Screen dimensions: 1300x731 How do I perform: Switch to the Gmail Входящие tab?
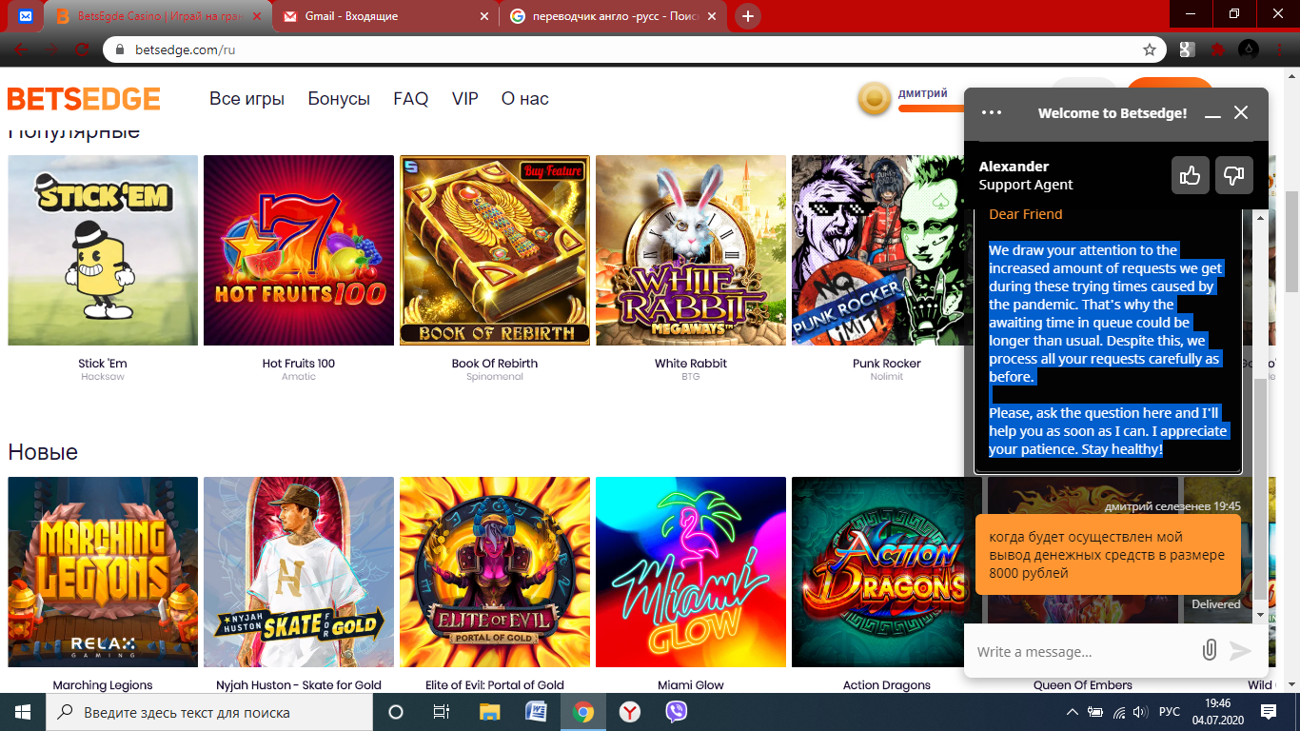click(385, 16)
